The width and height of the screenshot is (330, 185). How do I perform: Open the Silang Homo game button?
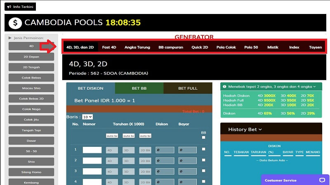pyautogui.click(x=31, y=172)
